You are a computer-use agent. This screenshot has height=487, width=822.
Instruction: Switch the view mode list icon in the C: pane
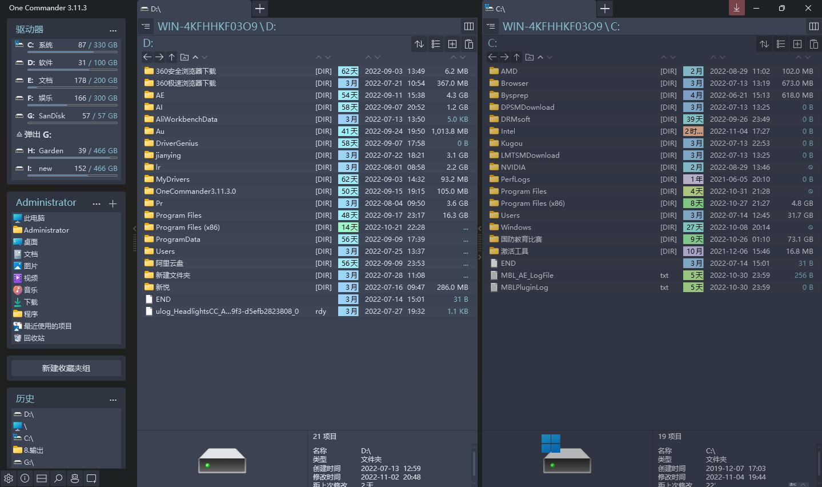[781, 44]
